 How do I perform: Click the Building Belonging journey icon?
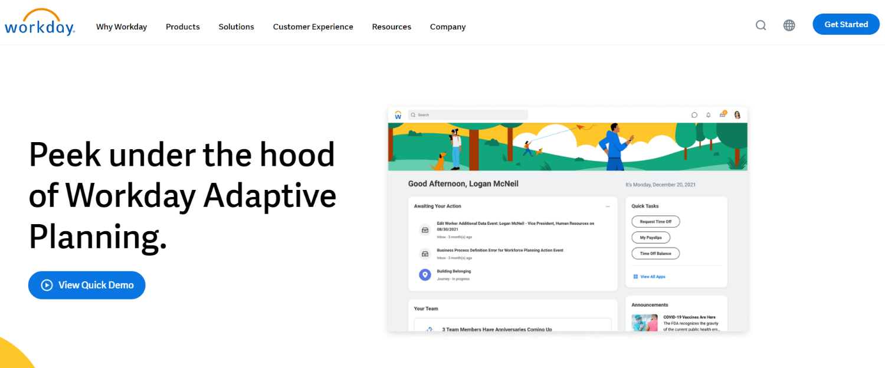click(x=424, y=275)
